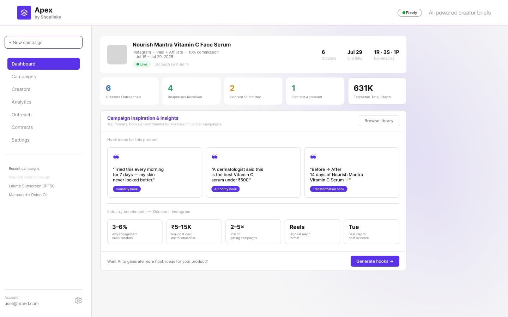The width and height of the screenshot is (508, 317).
Task: Select the 631K Estimated Total Reach card
Action: click(377, 91)
